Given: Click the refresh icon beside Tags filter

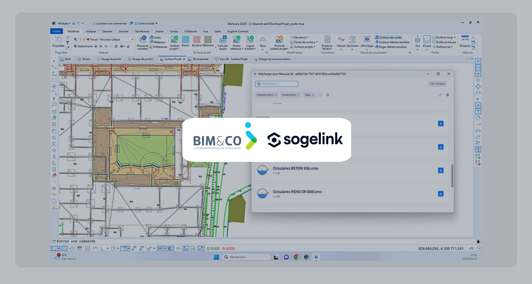Looking at the screenshot, I should point(327,95).
